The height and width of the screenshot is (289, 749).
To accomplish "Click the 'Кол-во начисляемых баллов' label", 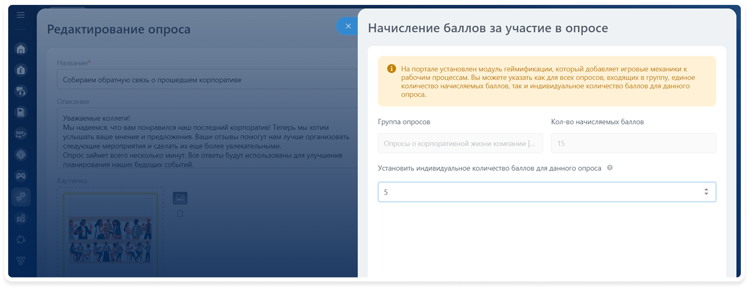I will click(x=597, y=122).
